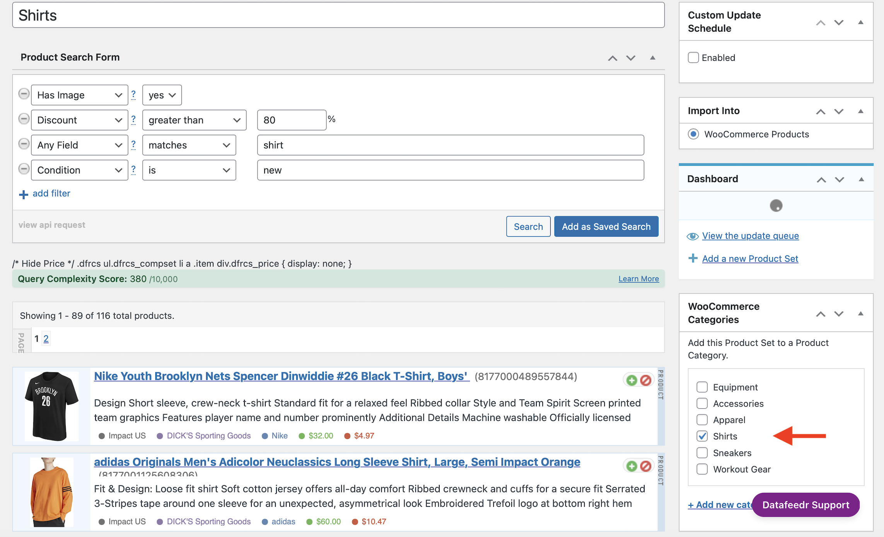
Task: Click the Nike Brooklyn 26 shirt thumbnail
Action: (51, 406)
